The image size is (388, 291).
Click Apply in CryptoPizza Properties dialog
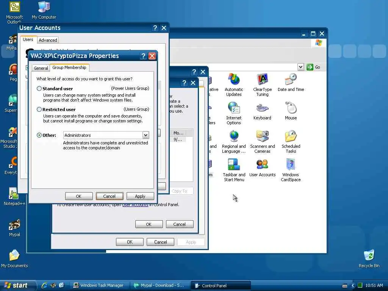pos(140,196)
